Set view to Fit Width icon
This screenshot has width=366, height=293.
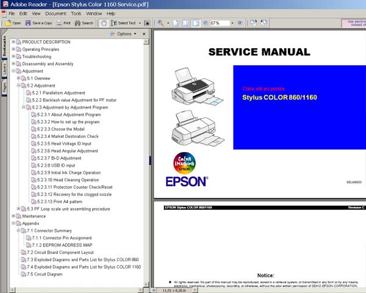[196, 23]
